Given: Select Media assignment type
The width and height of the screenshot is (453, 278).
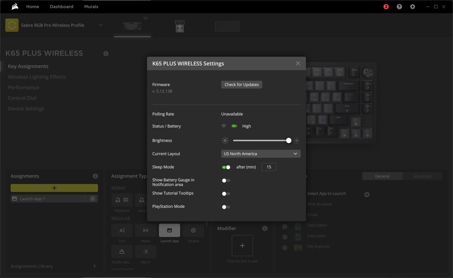Looking at the screenshot, I should click(146, 230).
